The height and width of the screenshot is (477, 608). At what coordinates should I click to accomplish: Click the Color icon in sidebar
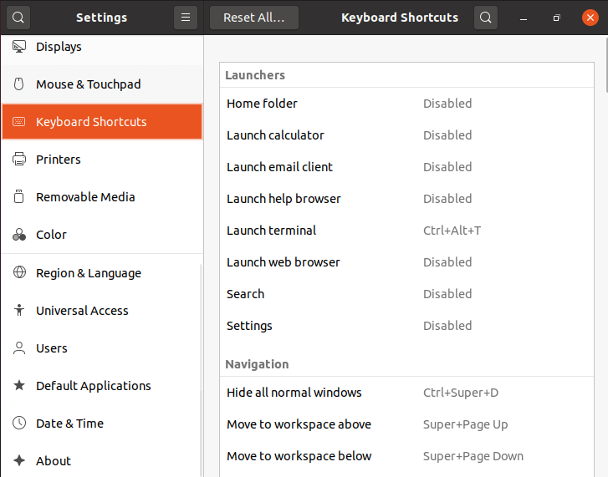(x=19, y=235)
